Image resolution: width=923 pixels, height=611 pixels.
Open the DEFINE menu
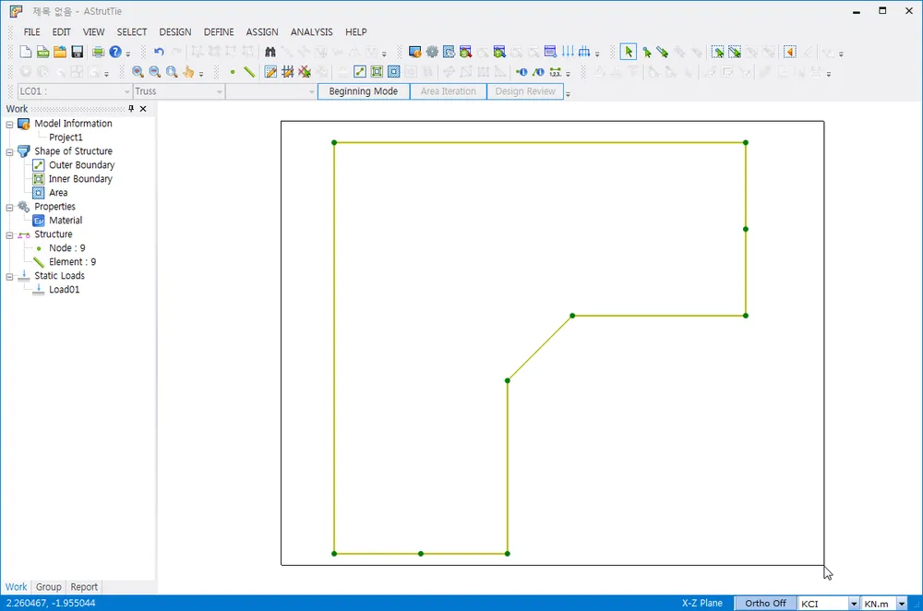point(219,31)
